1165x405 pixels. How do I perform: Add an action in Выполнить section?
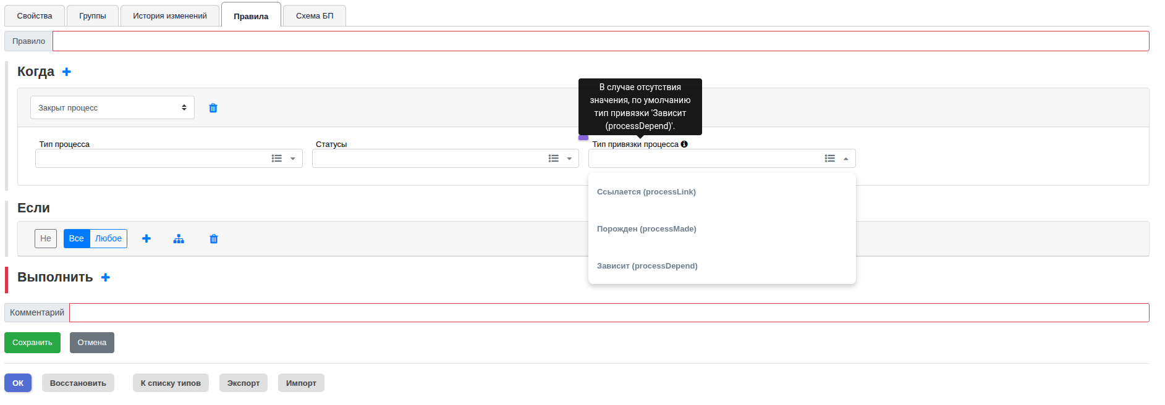[x=106, y=277]
